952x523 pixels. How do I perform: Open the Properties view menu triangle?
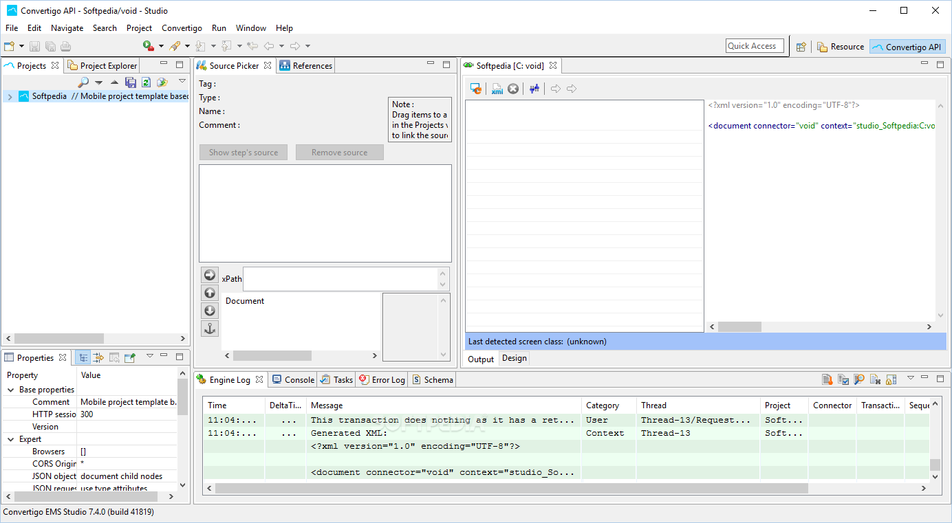[150, 355]
